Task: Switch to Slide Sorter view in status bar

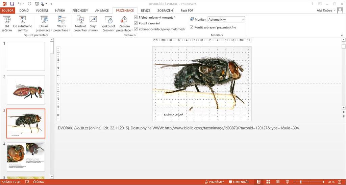Action: pos(268,182)
